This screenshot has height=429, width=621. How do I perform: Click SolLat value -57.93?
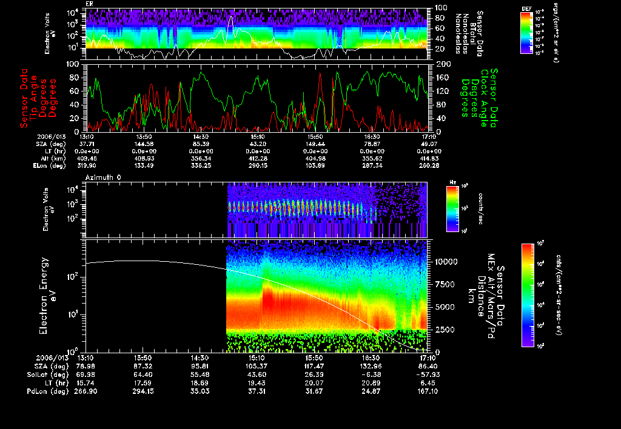[428, 374]
